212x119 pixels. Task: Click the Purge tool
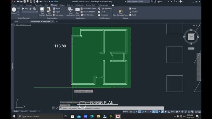click(133, 9)
